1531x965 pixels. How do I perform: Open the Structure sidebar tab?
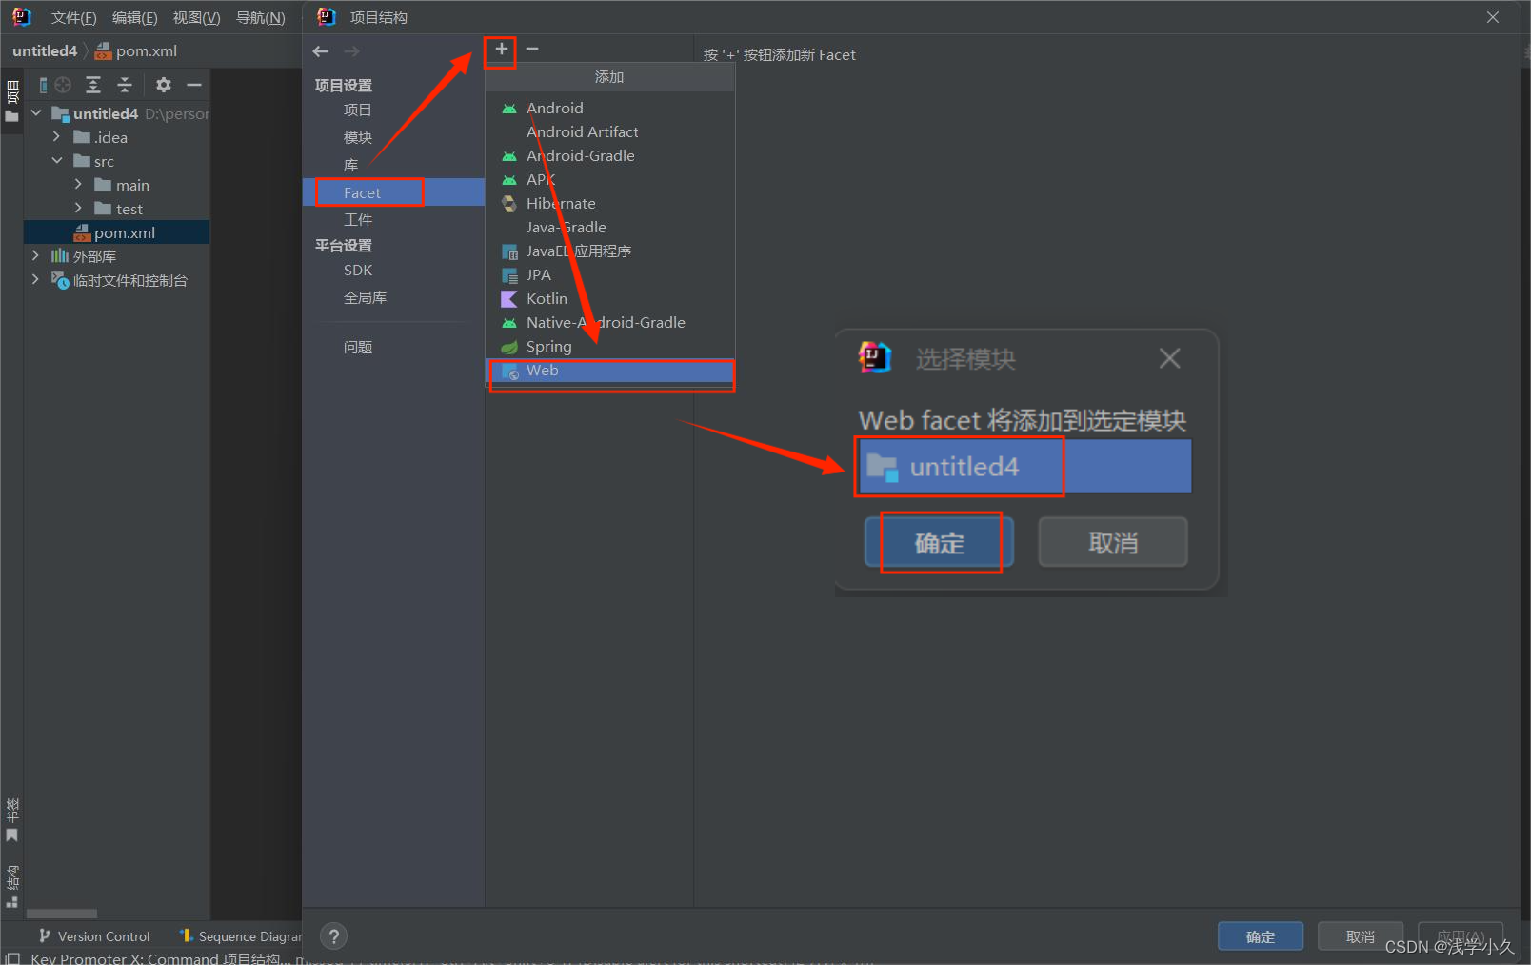[x=12, y=886]
